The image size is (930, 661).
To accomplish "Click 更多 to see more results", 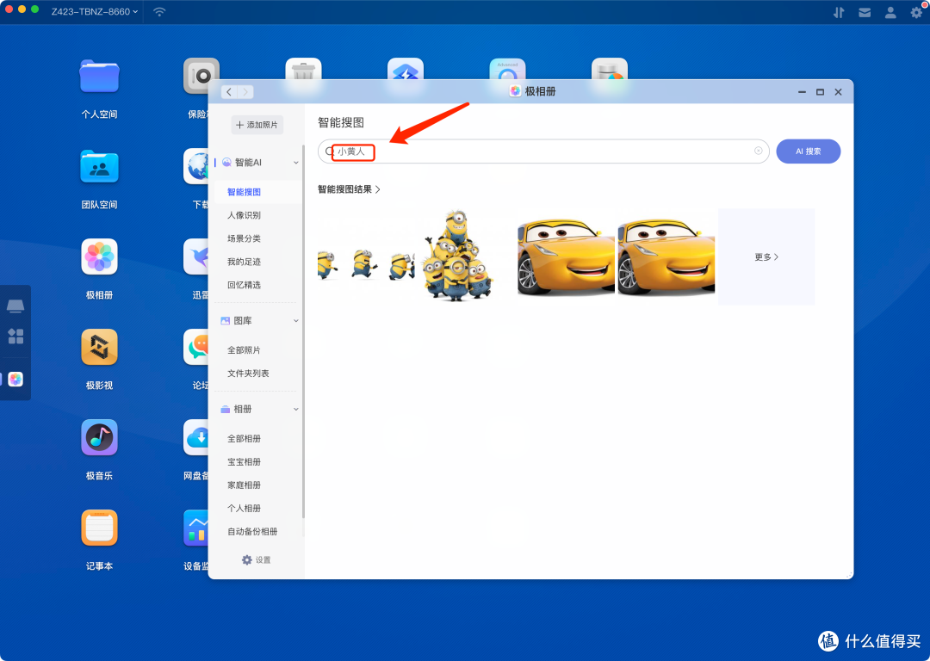I will [x=766, y=256].
